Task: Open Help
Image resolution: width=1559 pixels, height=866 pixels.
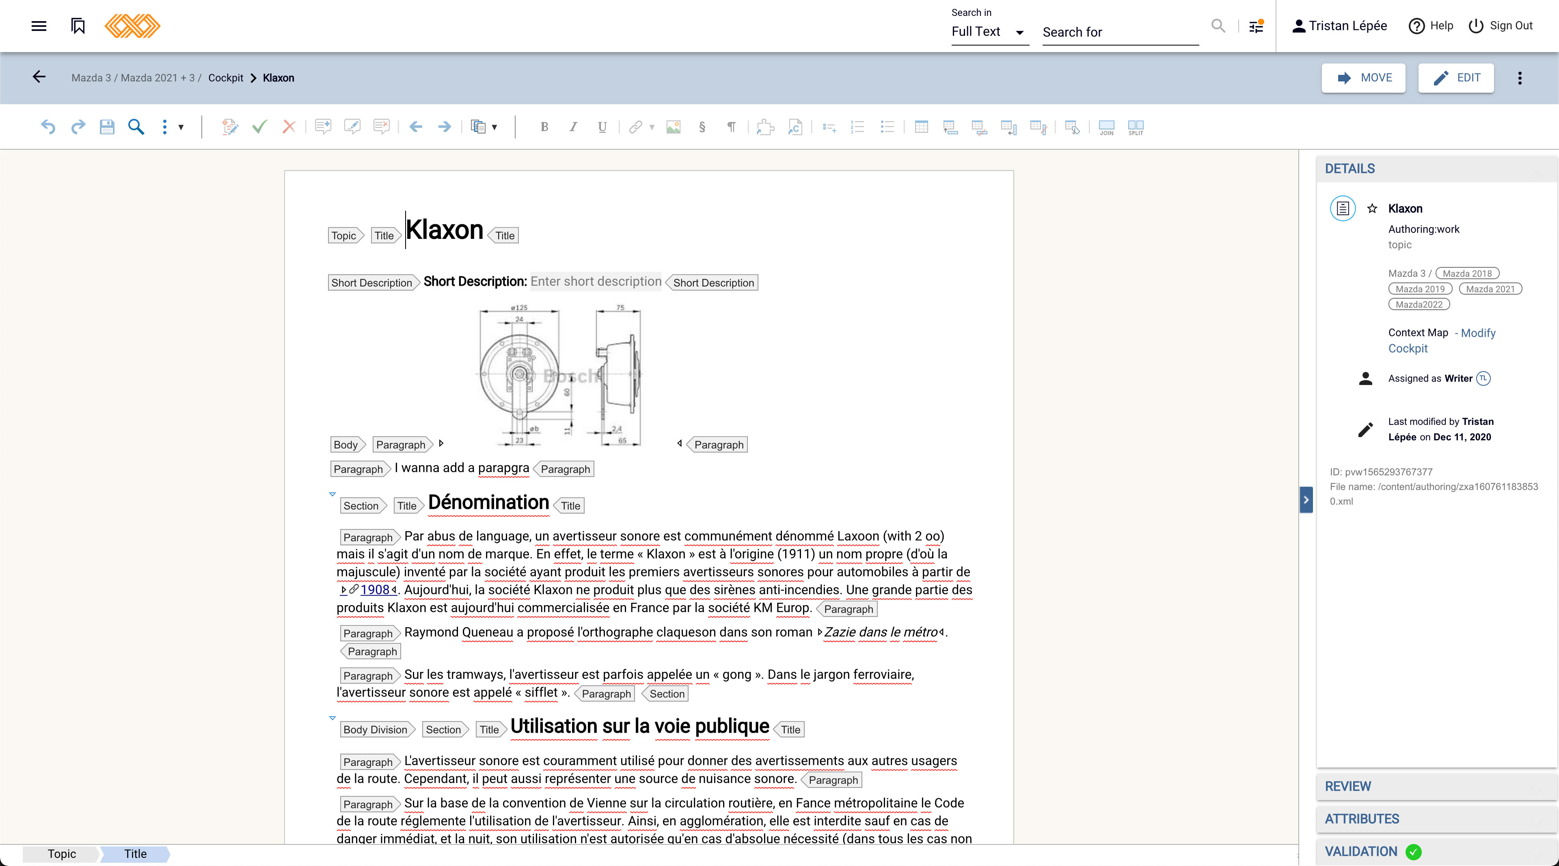Action: (x=1431, y=26)
